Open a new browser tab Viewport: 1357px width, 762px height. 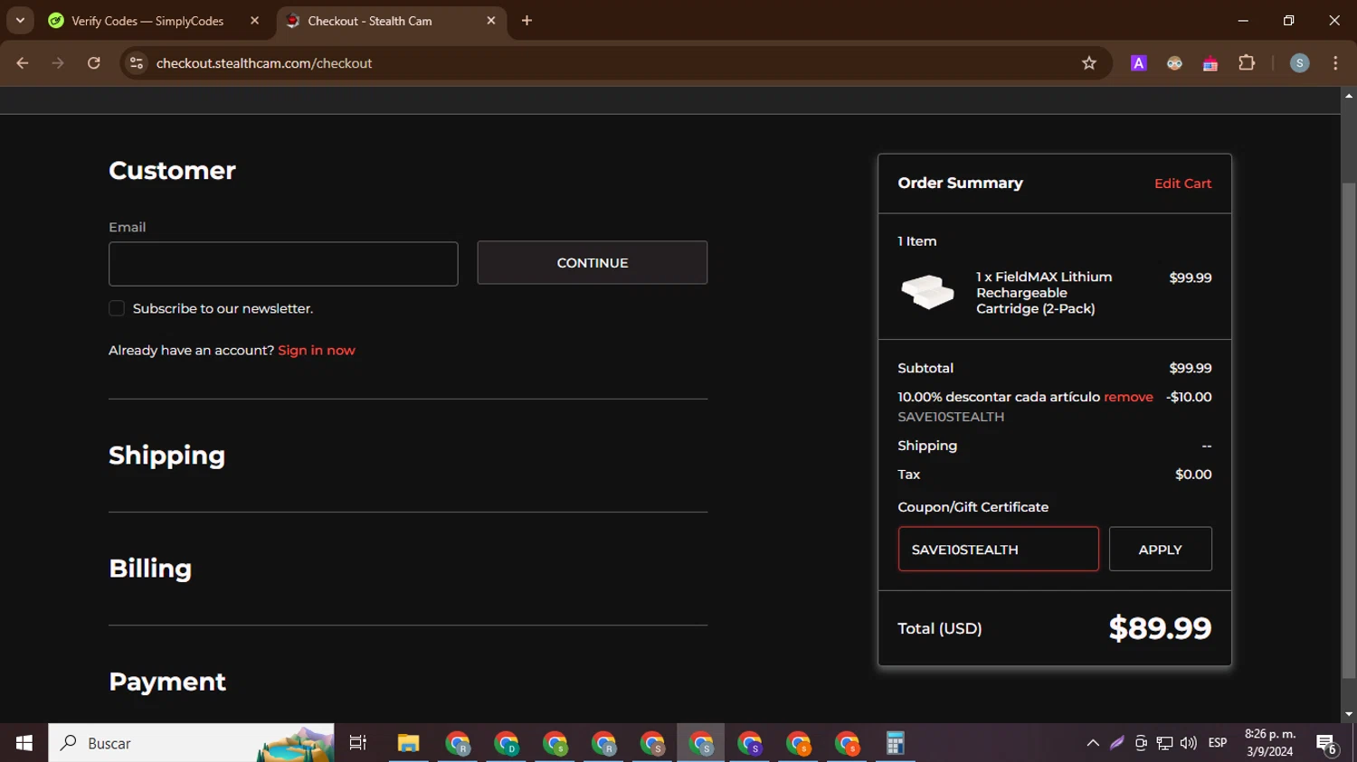pyautogui.click(x=527, y=21)
